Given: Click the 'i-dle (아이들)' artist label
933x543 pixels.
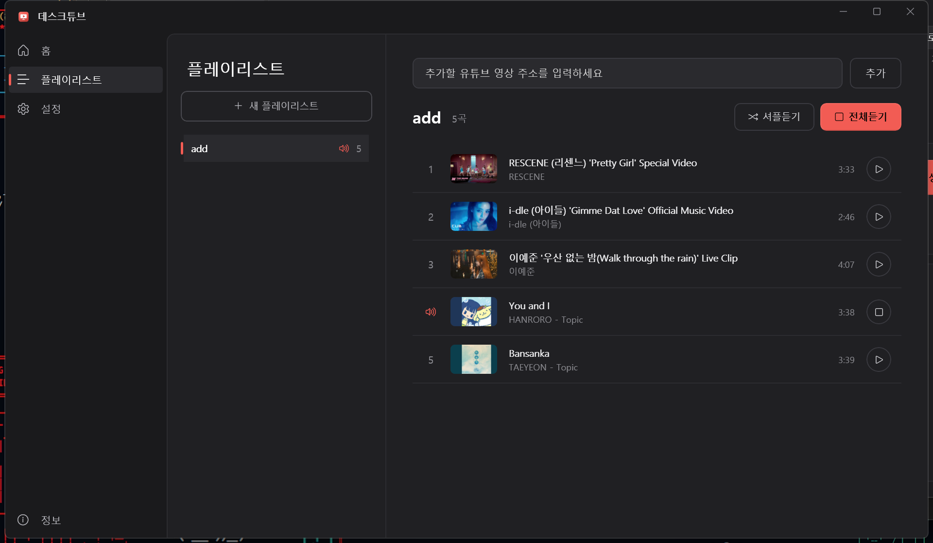Looking at the screenshot, I should click(x=535, y=224).
